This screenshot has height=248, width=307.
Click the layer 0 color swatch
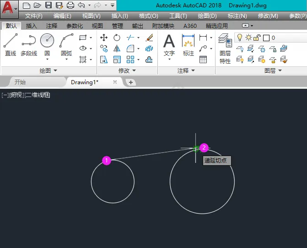click(x=266, y=38)
